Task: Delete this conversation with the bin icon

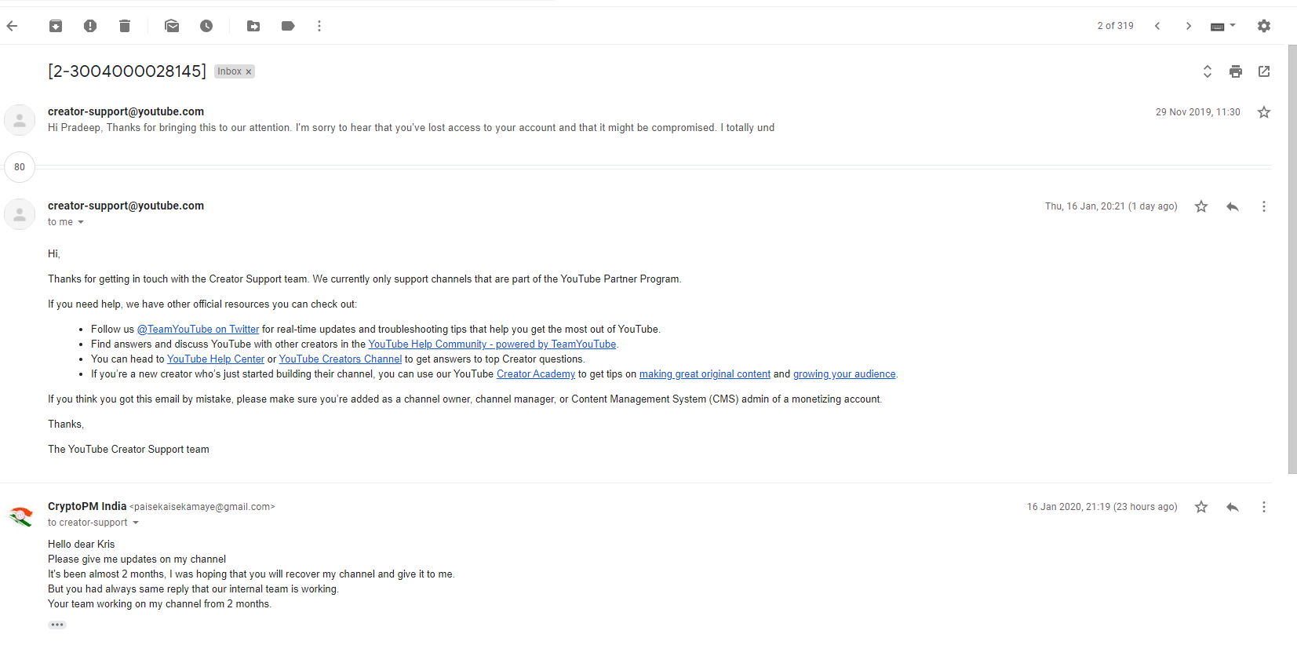Action: point(125,26)
